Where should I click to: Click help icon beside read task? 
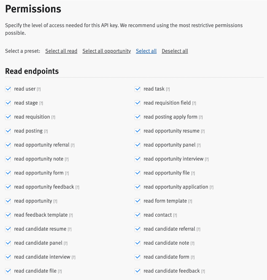pos(168,89)
